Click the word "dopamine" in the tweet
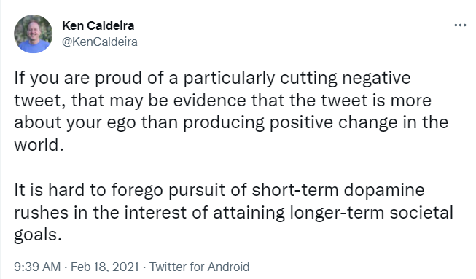The height and width of the screenshot is (279, 476). [x=384, y=190]
